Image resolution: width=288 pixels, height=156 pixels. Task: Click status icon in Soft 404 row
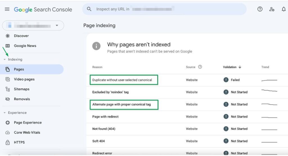click(226, 141)
